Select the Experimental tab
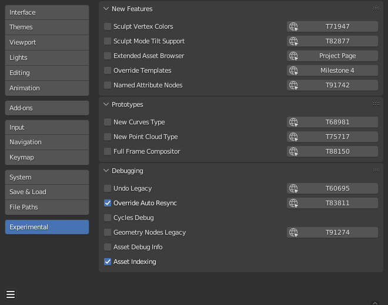Image resolution: width=388 pixels, height=305 pixels. (47, 227)
